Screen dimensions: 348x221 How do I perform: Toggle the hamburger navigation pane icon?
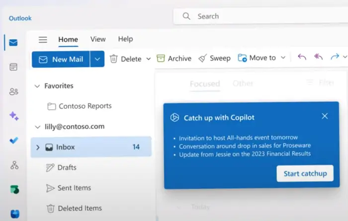[x=43, y=40]
